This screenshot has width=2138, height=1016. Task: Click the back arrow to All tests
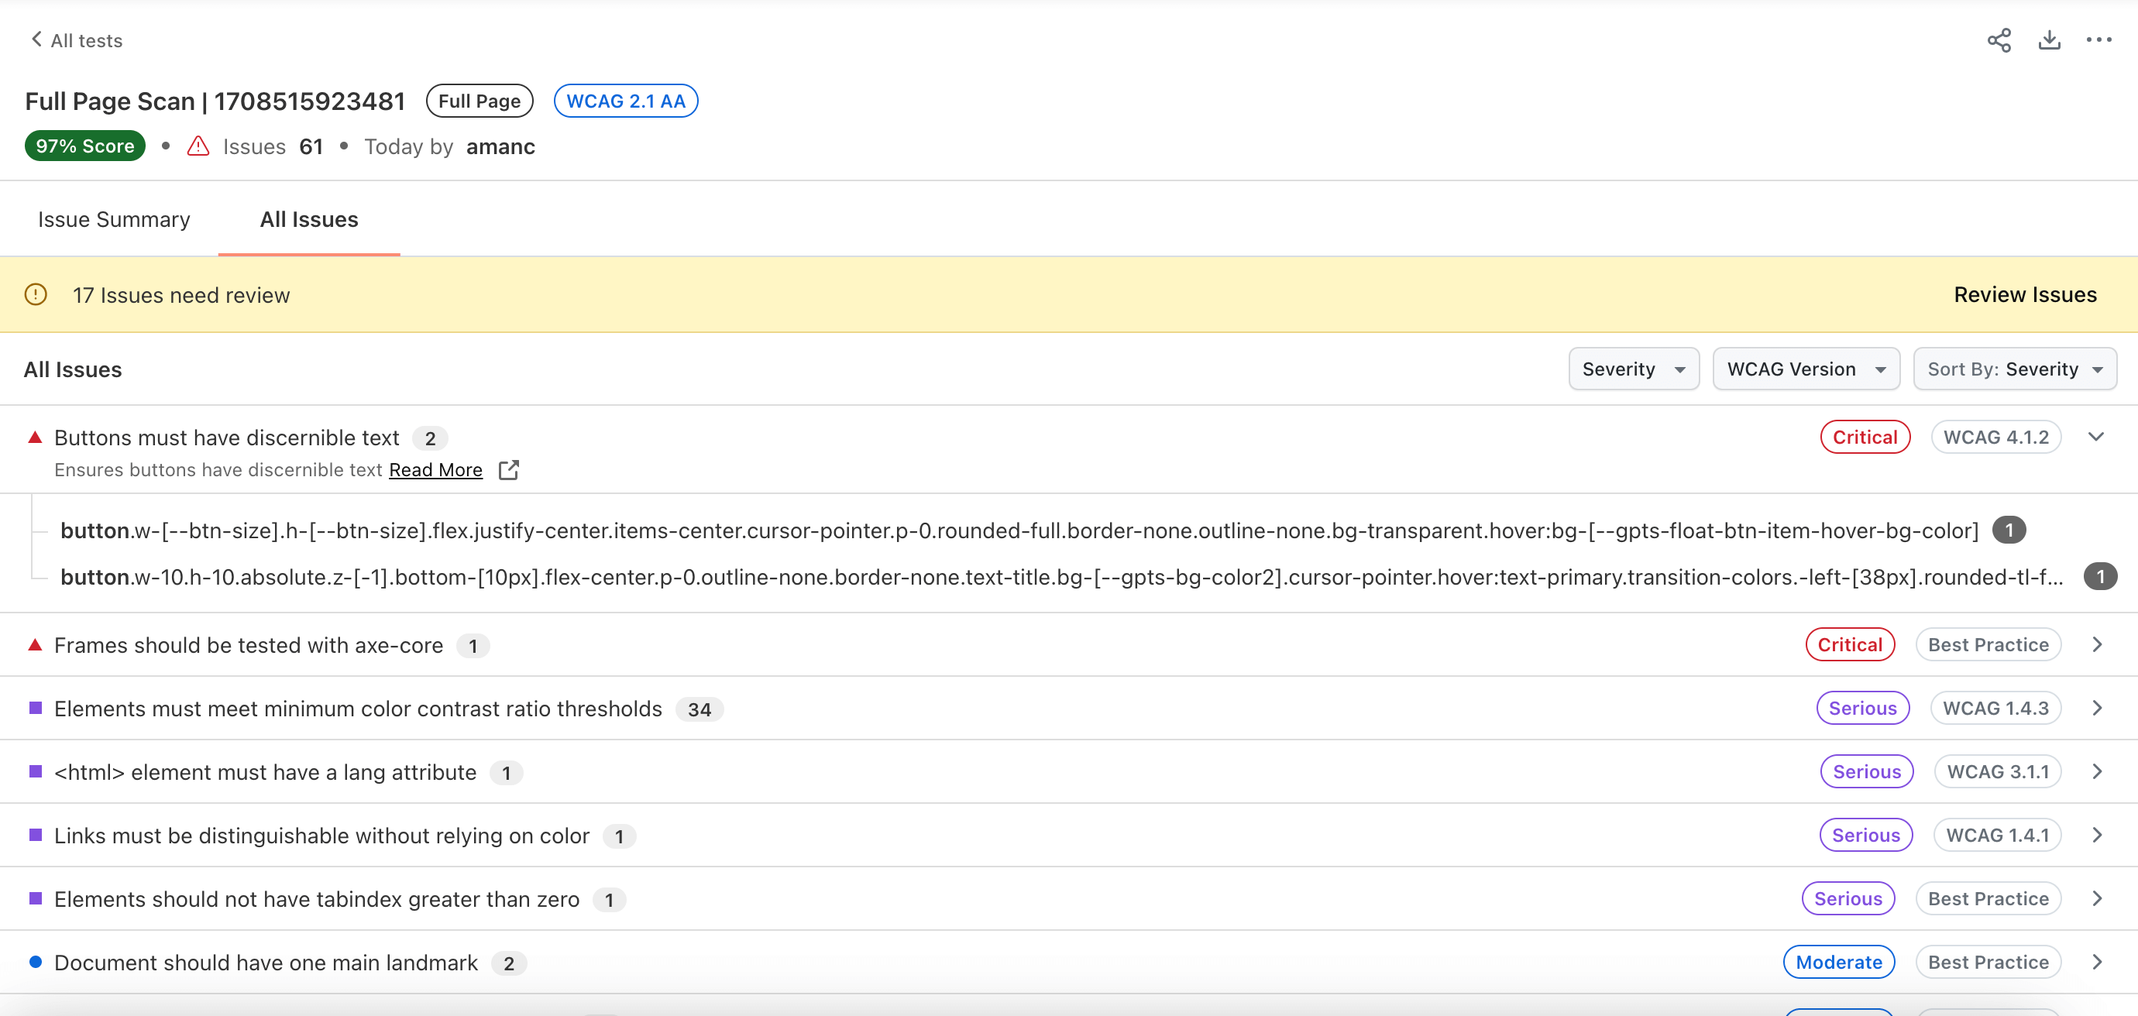(x=36, y=39)
